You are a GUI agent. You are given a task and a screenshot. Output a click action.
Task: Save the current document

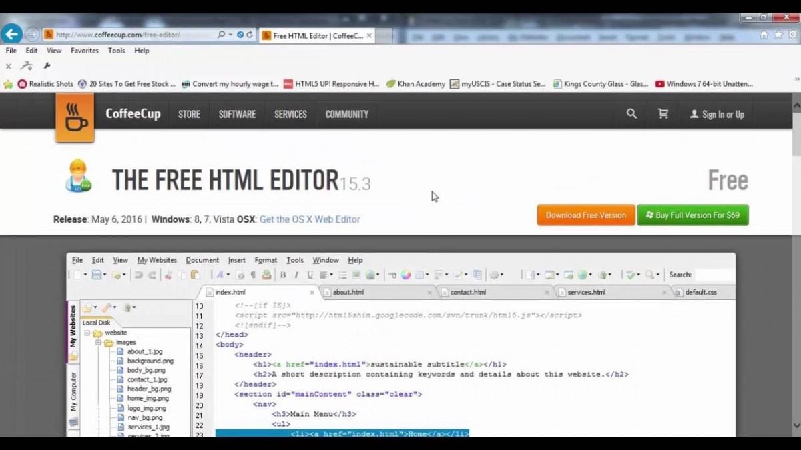pyautogui.click(x=95, y=274)
